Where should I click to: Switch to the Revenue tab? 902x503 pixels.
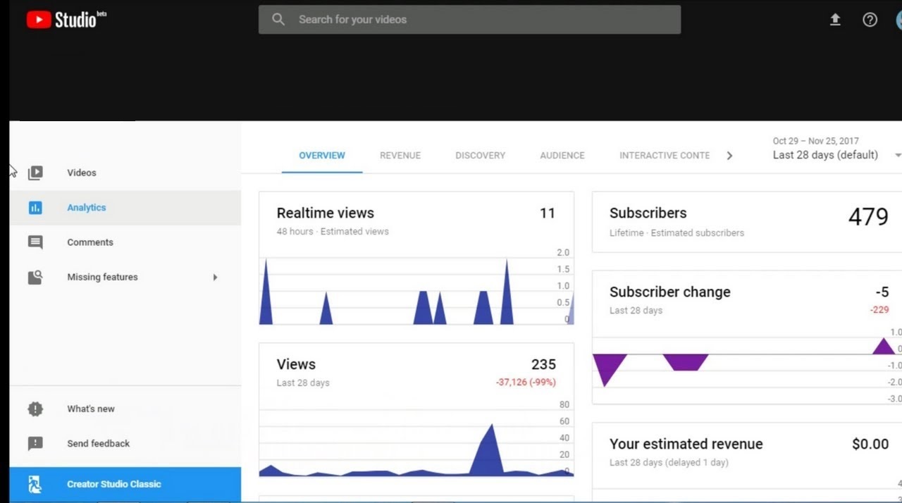[x=400, y=156]
